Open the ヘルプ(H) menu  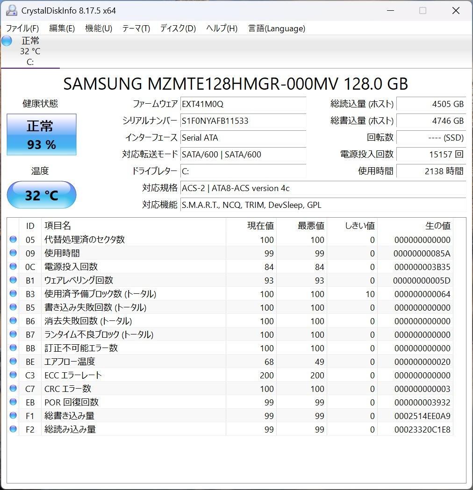(x=221, y=28)
